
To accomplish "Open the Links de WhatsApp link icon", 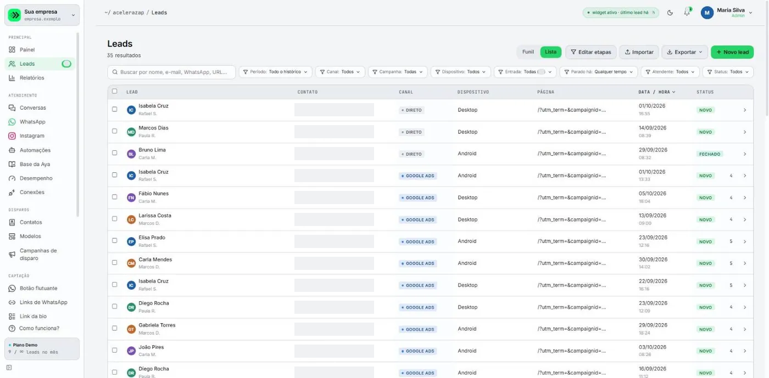I will click(12, 302).
